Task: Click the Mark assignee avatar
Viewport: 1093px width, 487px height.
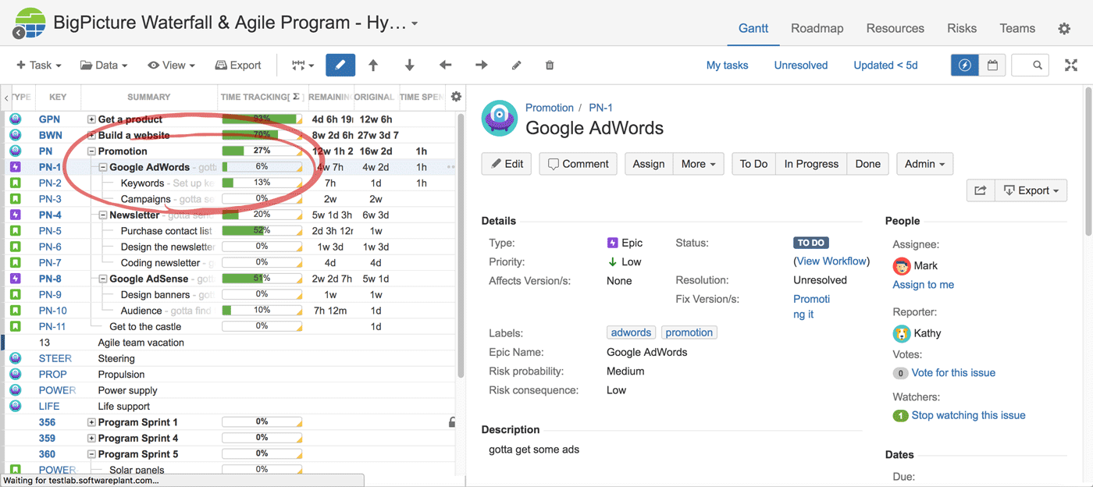Action: pyautogui.click(x=902, y=265)
